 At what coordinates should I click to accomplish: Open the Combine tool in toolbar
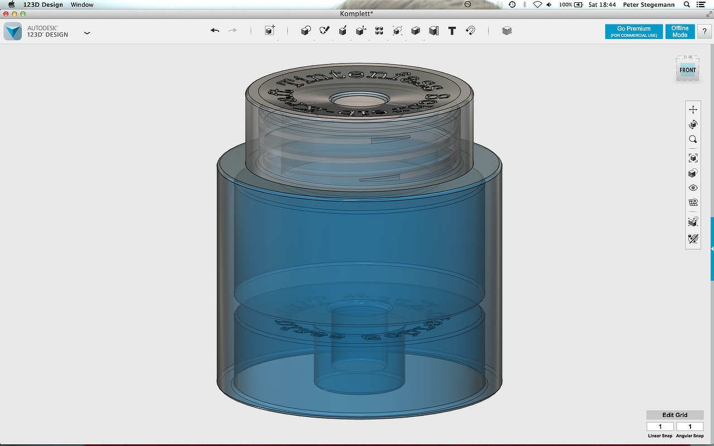(416, 31)
